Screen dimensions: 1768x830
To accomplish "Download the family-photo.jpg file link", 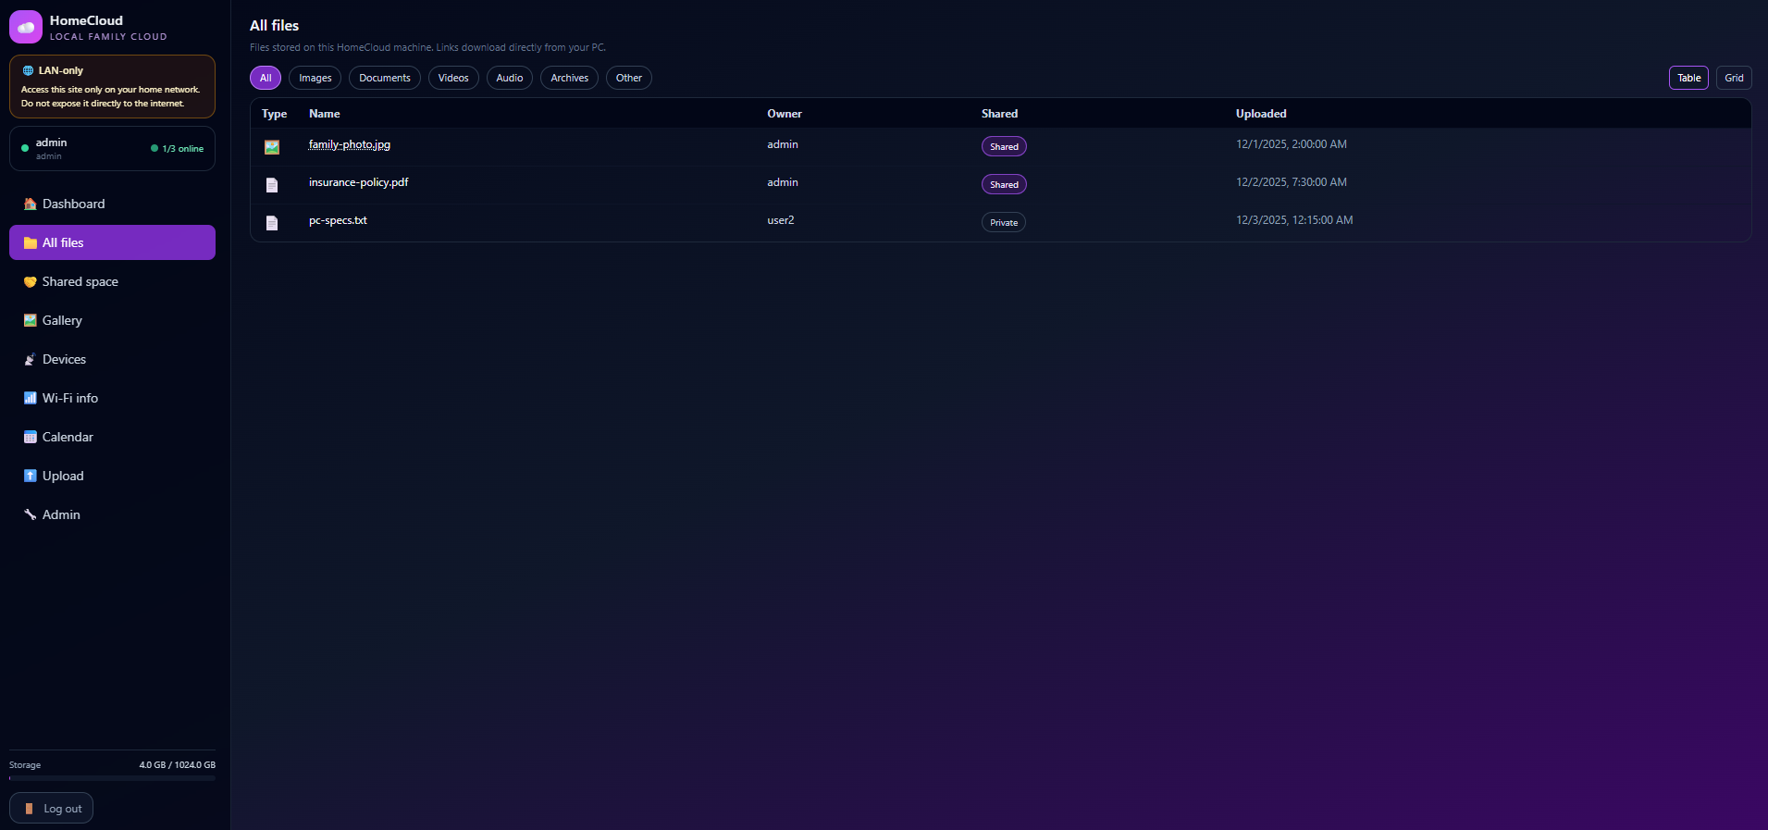I will [349, 144].
